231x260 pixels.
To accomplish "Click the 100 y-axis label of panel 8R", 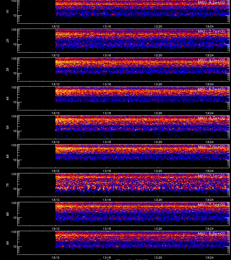I will click(x=14, y=203).
